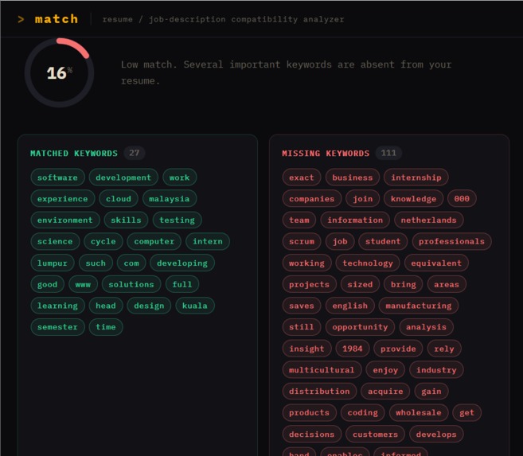The height and width of the screenshot is (456, 523).
Task: Select the 'coding' missing keyword chip
Action: click(x=363, y=413)
